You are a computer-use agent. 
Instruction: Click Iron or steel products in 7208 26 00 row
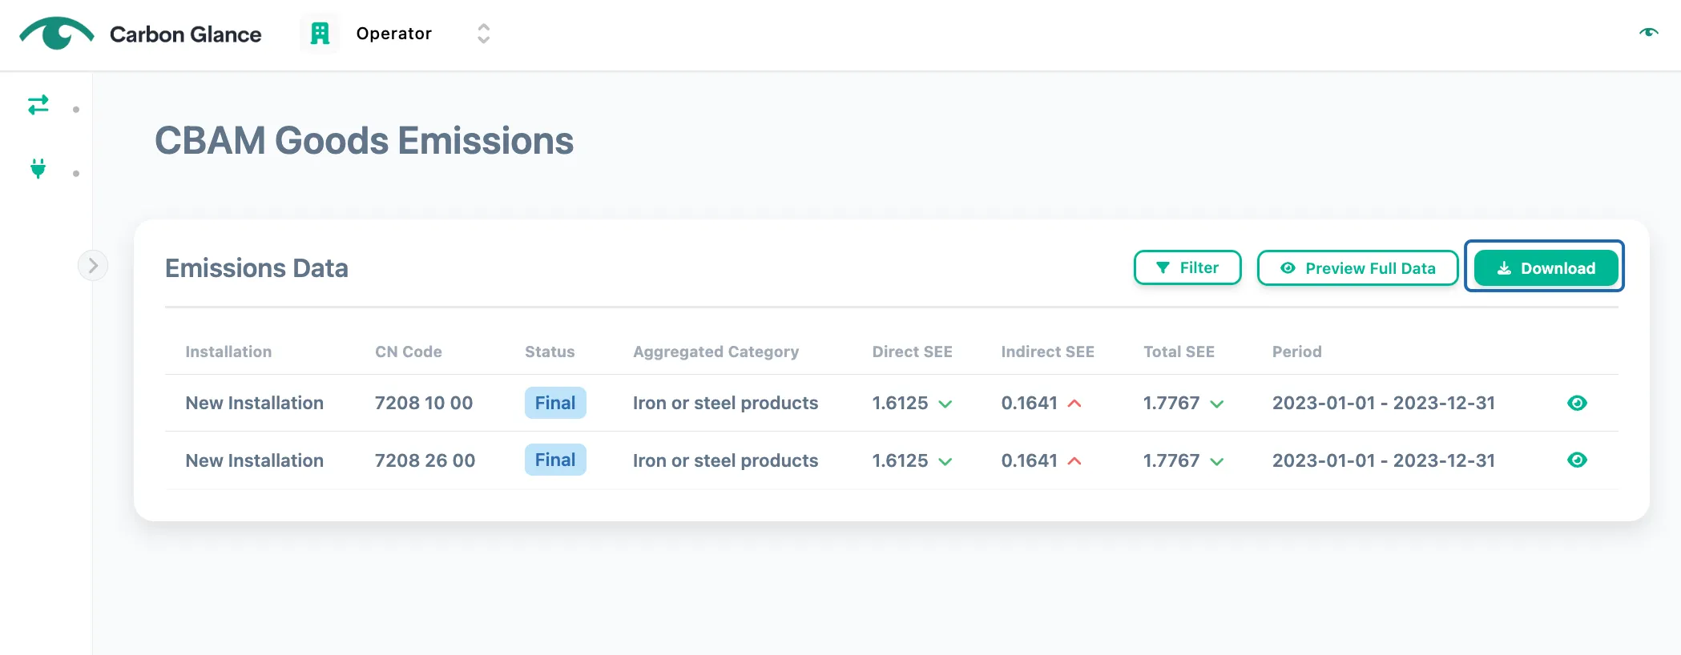click(x=726, y=460)
